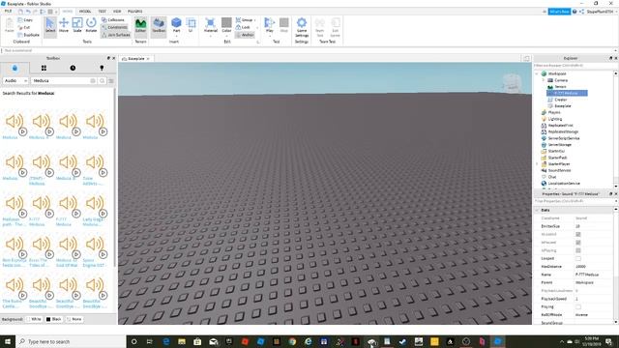The height and width of the screenshot is (348, 619).
Task: Toggle the Anchor button in Edit group
Action: 245,35
